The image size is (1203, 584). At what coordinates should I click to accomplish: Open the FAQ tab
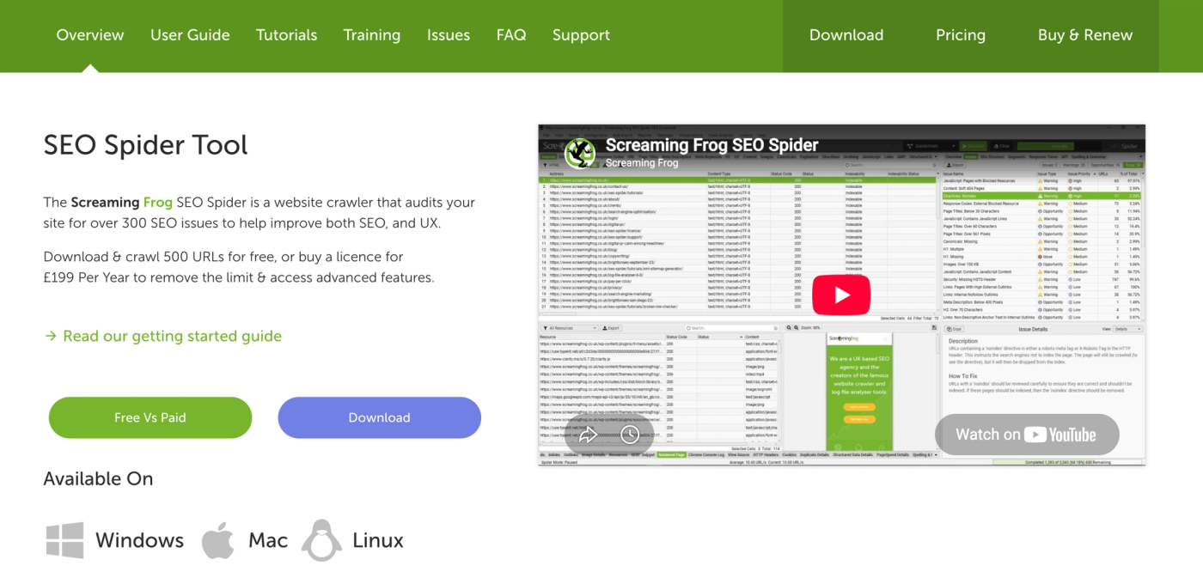coord(511,35)
